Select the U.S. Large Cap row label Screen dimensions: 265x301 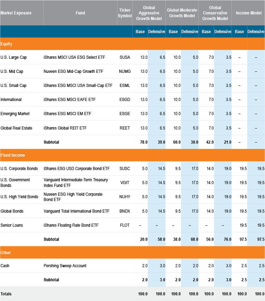click(x=13, y=57)
